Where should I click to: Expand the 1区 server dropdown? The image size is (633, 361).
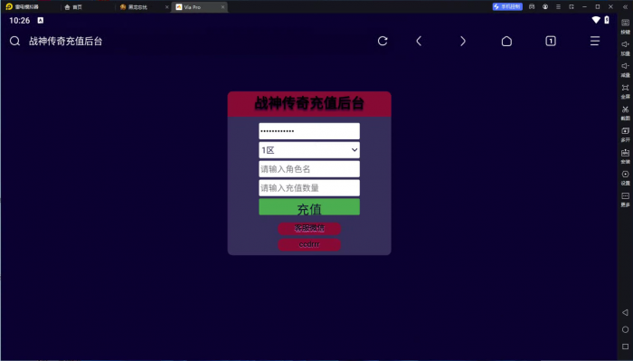pos(309,150)
